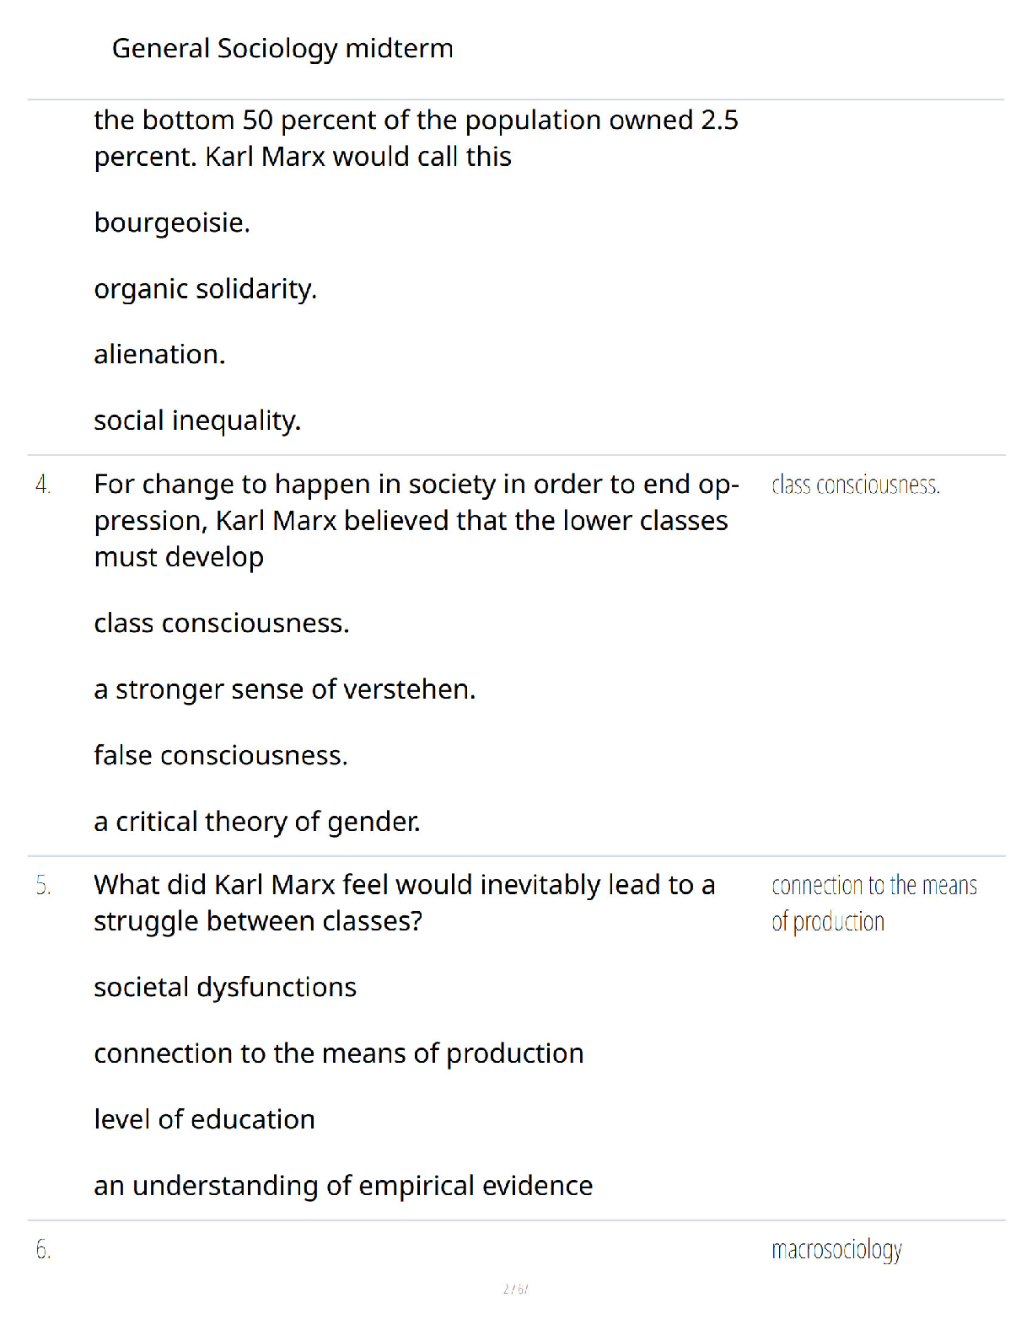
Task: Select the answer option class consciousness under question 4
Action: click(222, 623)
